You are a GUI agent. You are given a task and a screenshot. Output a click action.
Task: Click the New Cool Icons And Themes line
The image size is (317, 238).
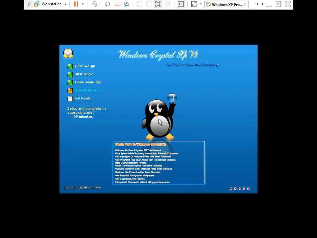(x=130, y=179)
